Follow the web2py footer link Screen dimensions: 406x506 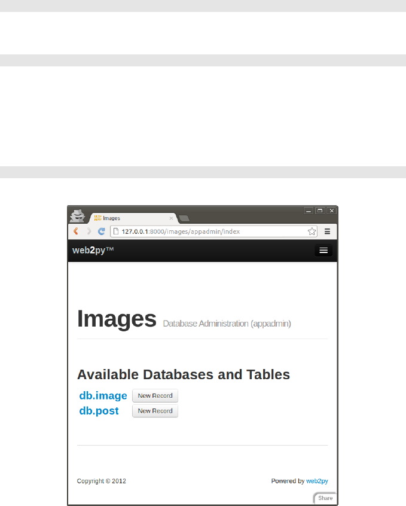point(317,481)
